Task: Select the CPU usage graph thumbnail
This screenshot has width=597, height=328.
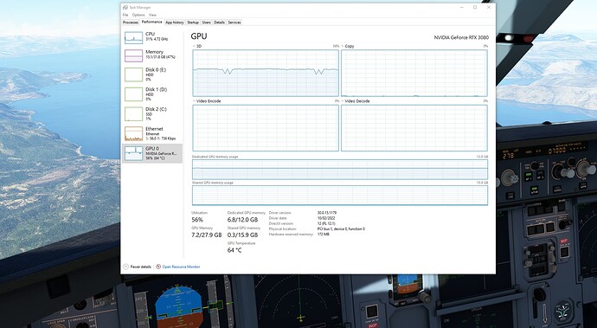Action: point(133,38)
